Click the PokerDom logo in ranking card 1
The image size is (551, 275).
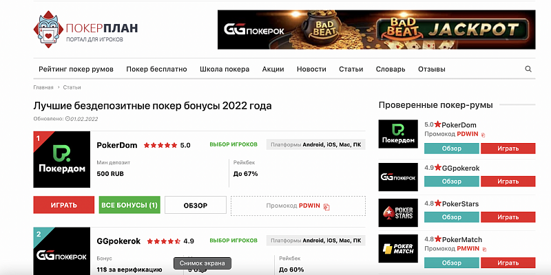pos(62,159)
